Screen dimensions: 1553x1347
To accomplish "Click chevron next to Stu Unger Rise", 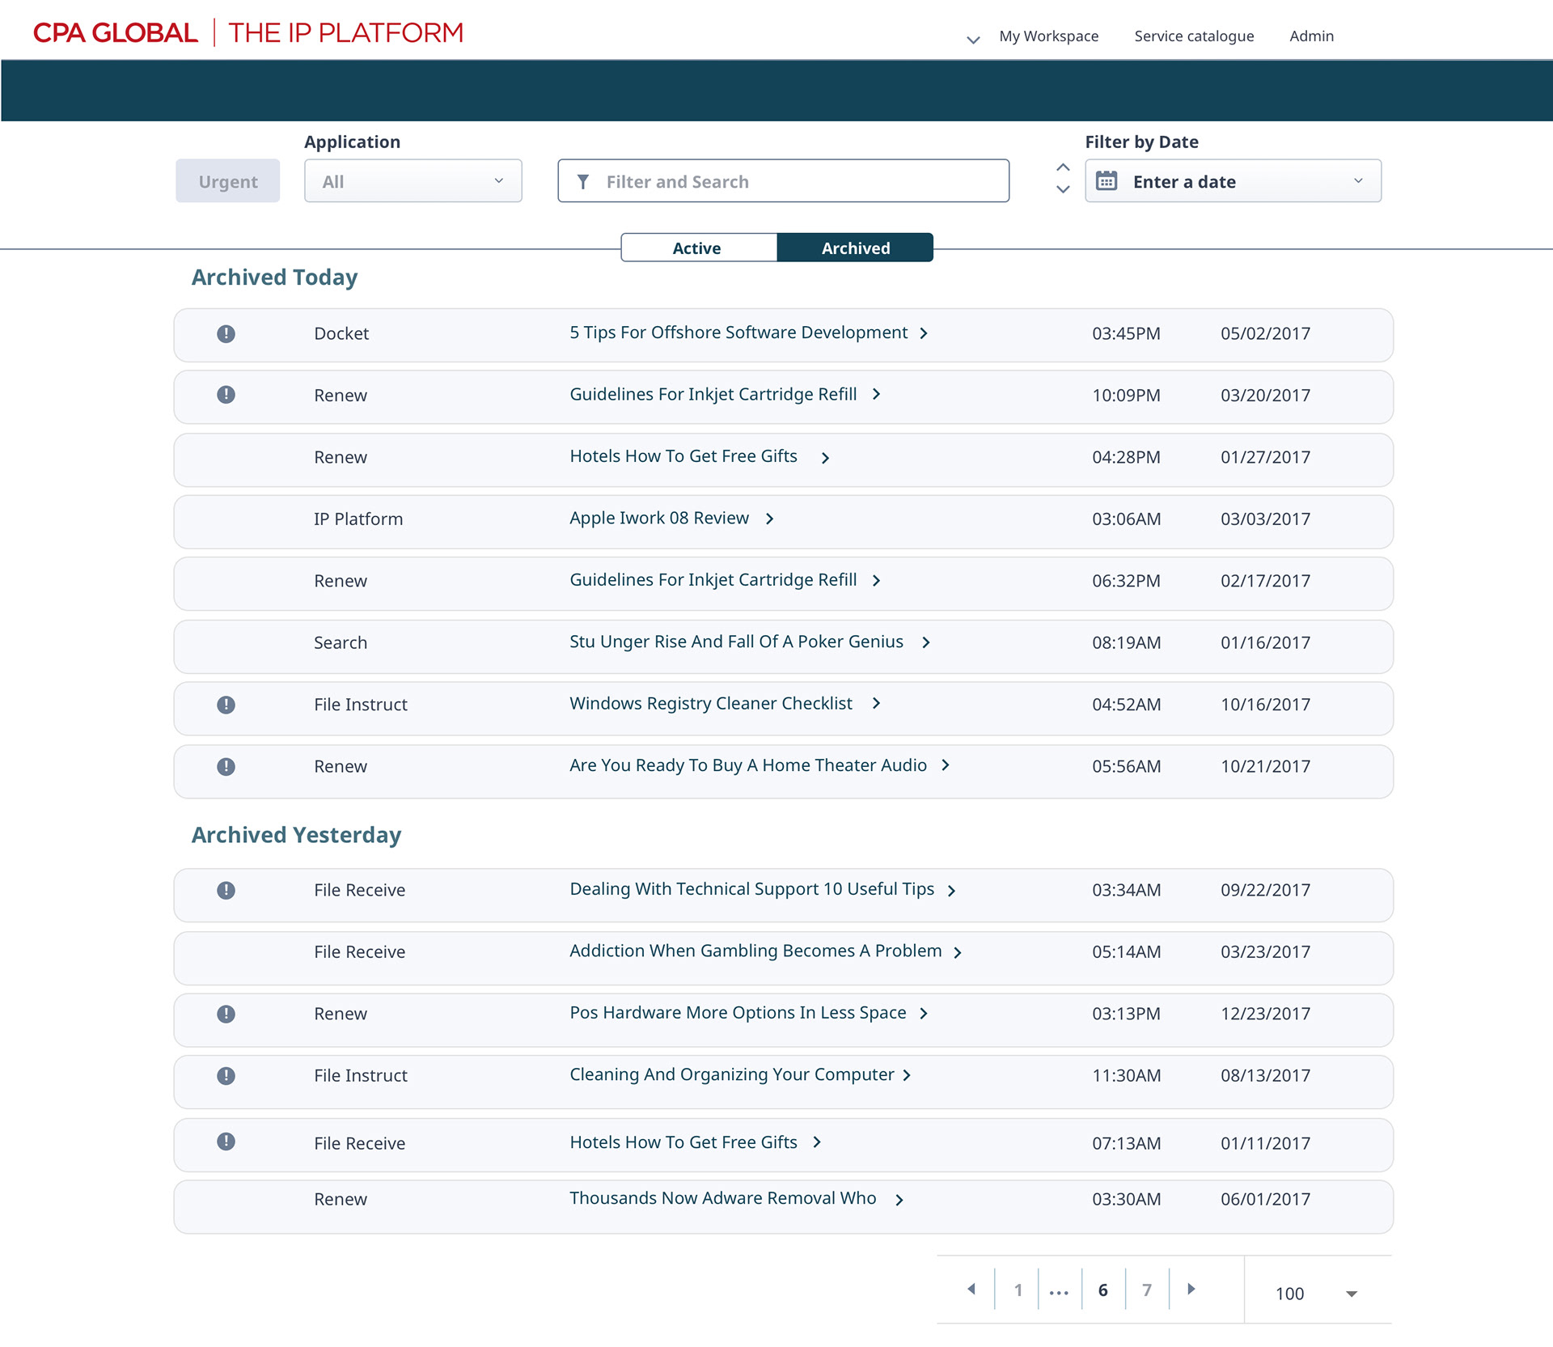I will pyautogui.click(x=926, y=642).
